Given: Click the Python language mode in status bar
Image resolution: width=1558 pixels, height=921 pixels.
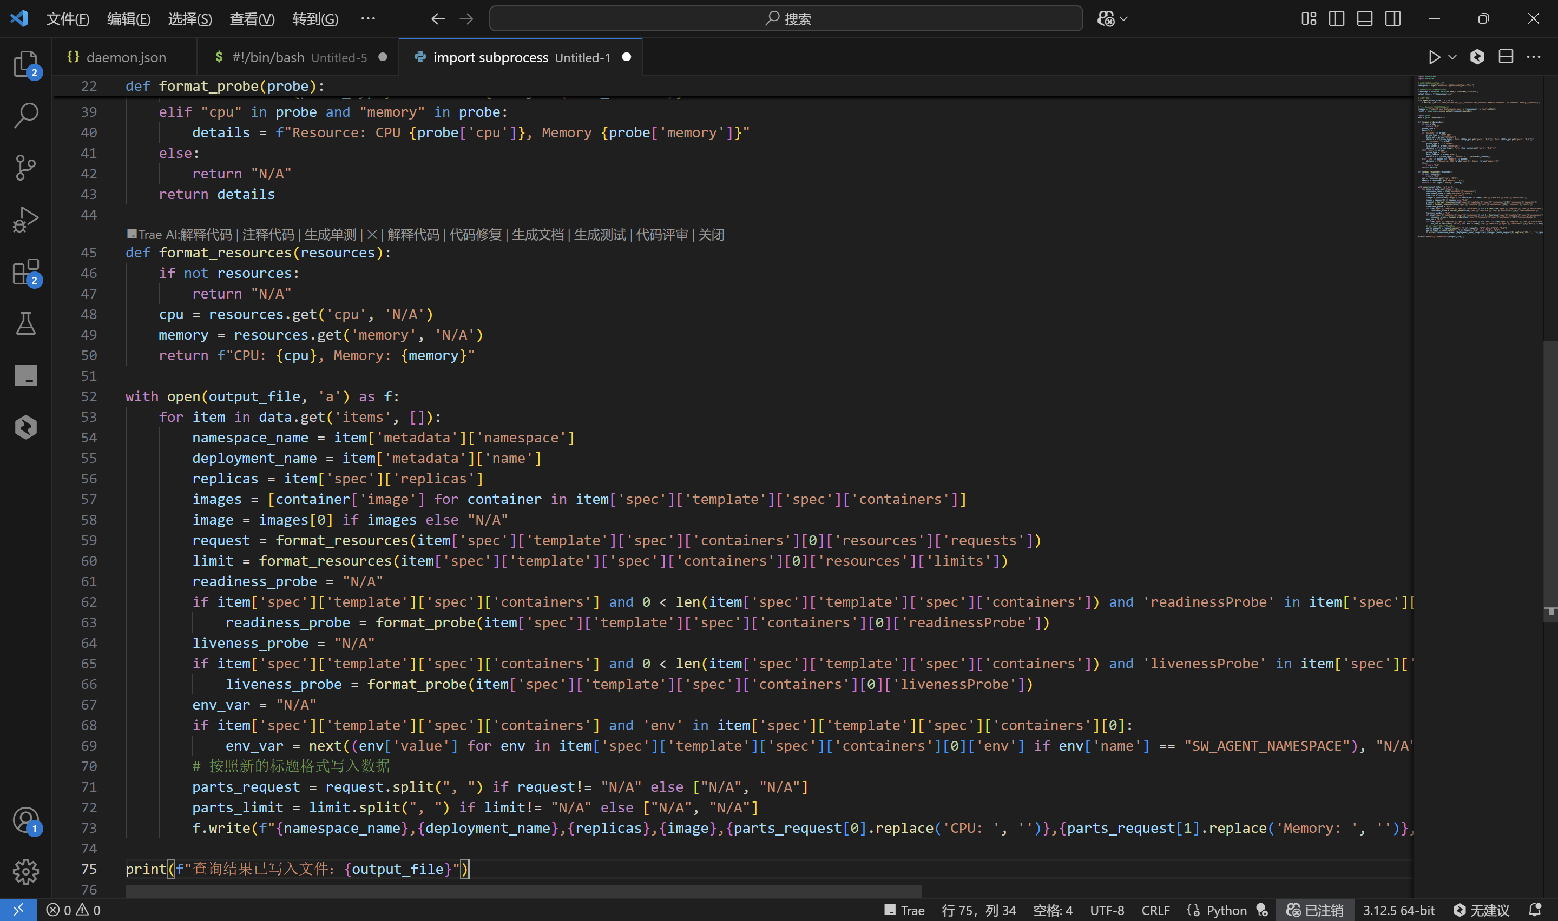Looking at the screenshot, I should tap(1225, 910).
